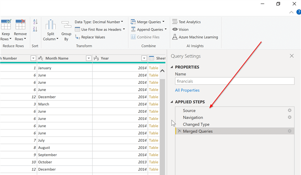Click the Split Column icon

click(x=51, y=25)
